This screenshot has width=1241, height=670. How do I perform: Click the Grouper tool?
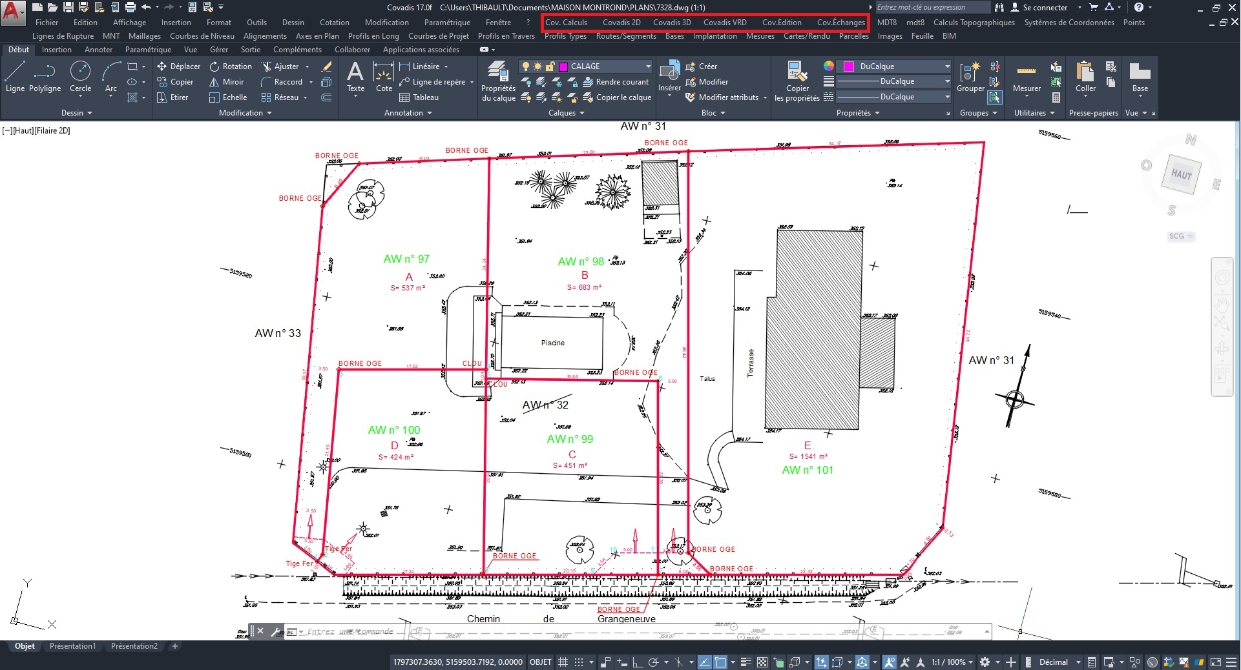970,77
